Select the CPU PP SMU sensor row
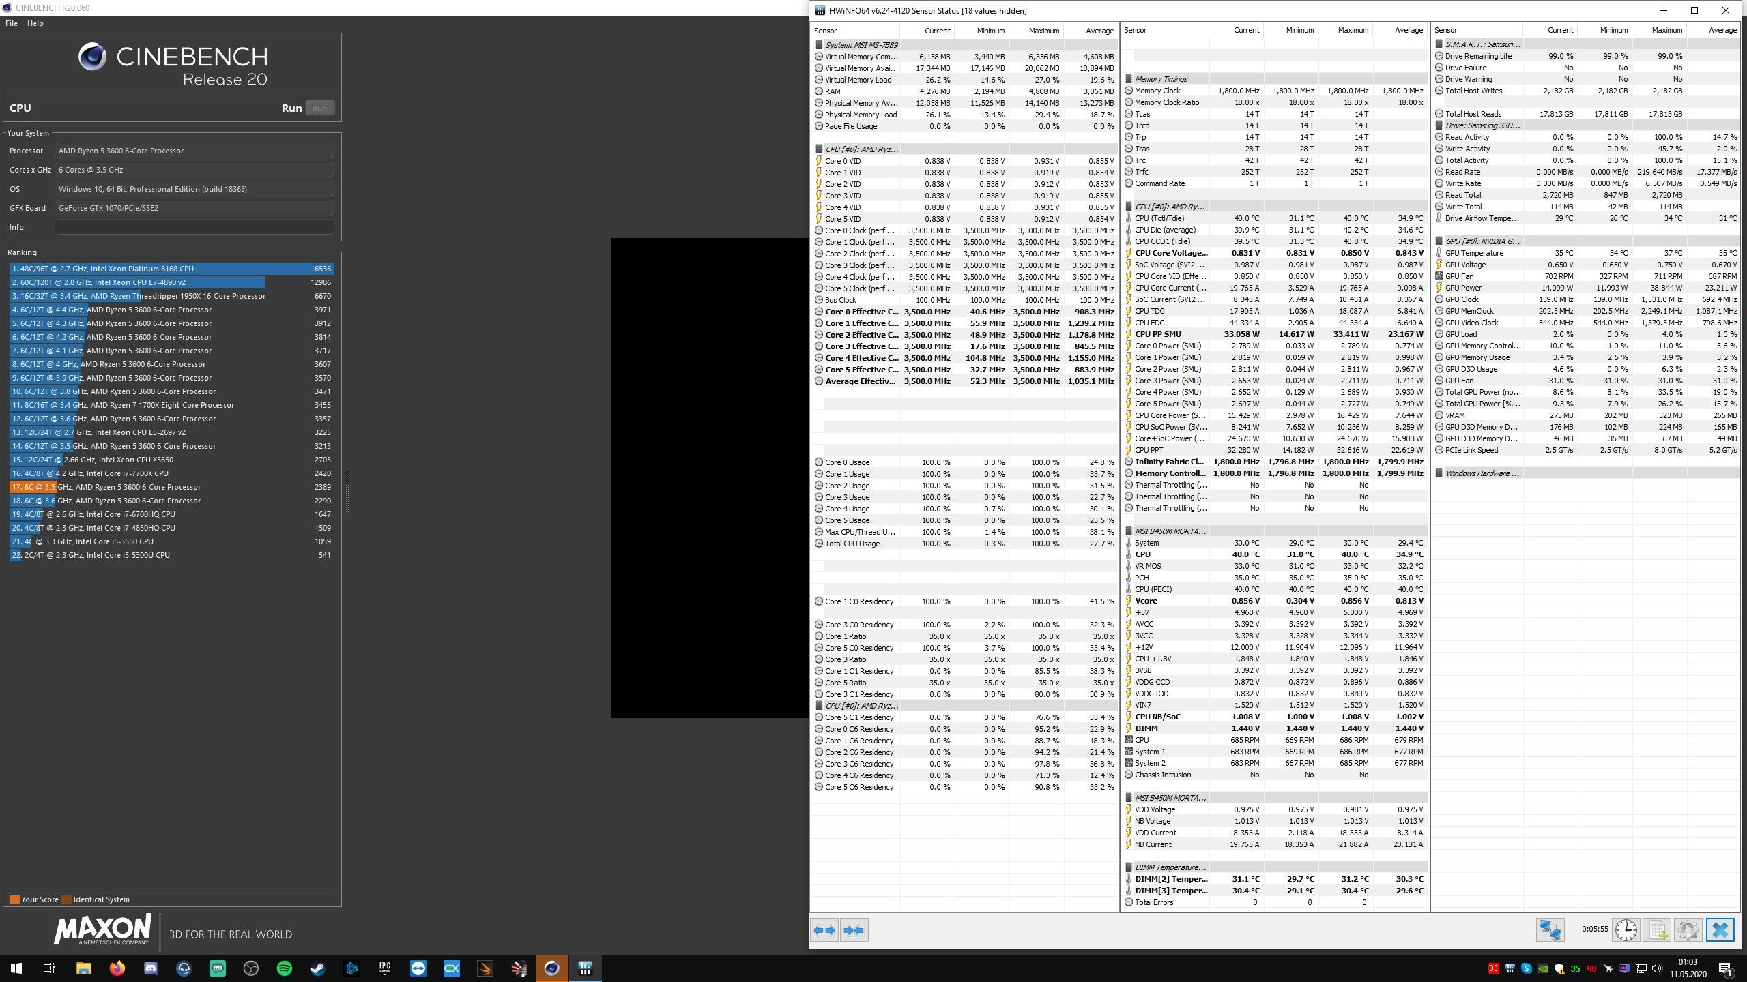1747x982 pixels. [1275, 334]
